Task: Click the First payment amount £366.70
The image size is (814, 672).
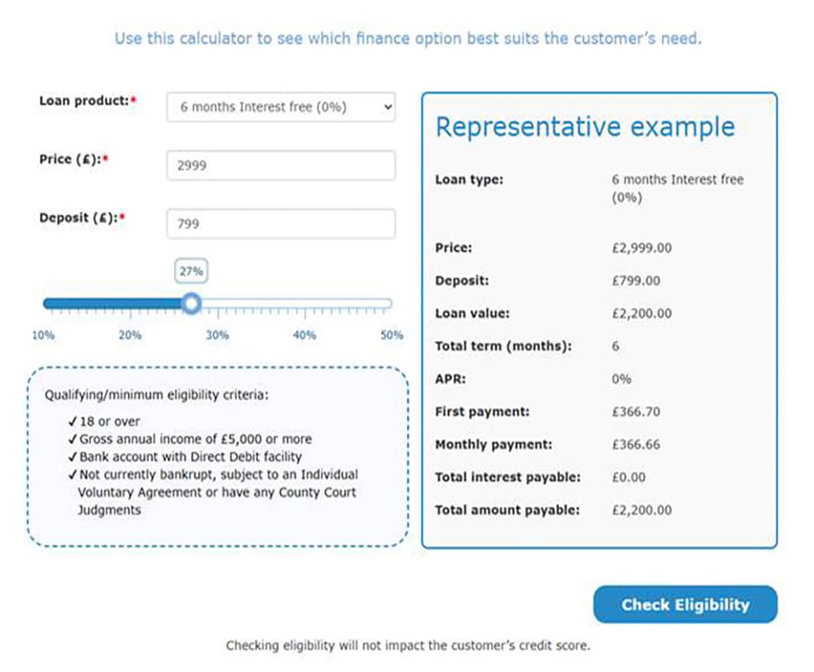Action: pyautogui.click(x=636, y=412)
